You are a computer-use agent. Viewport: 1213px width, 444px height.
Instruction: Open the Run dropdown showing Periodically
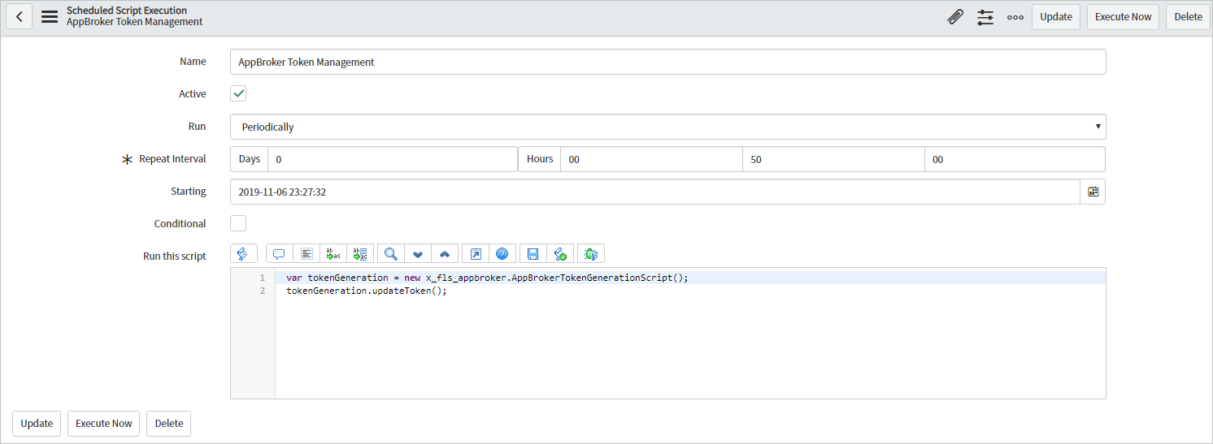coord(668,127)
